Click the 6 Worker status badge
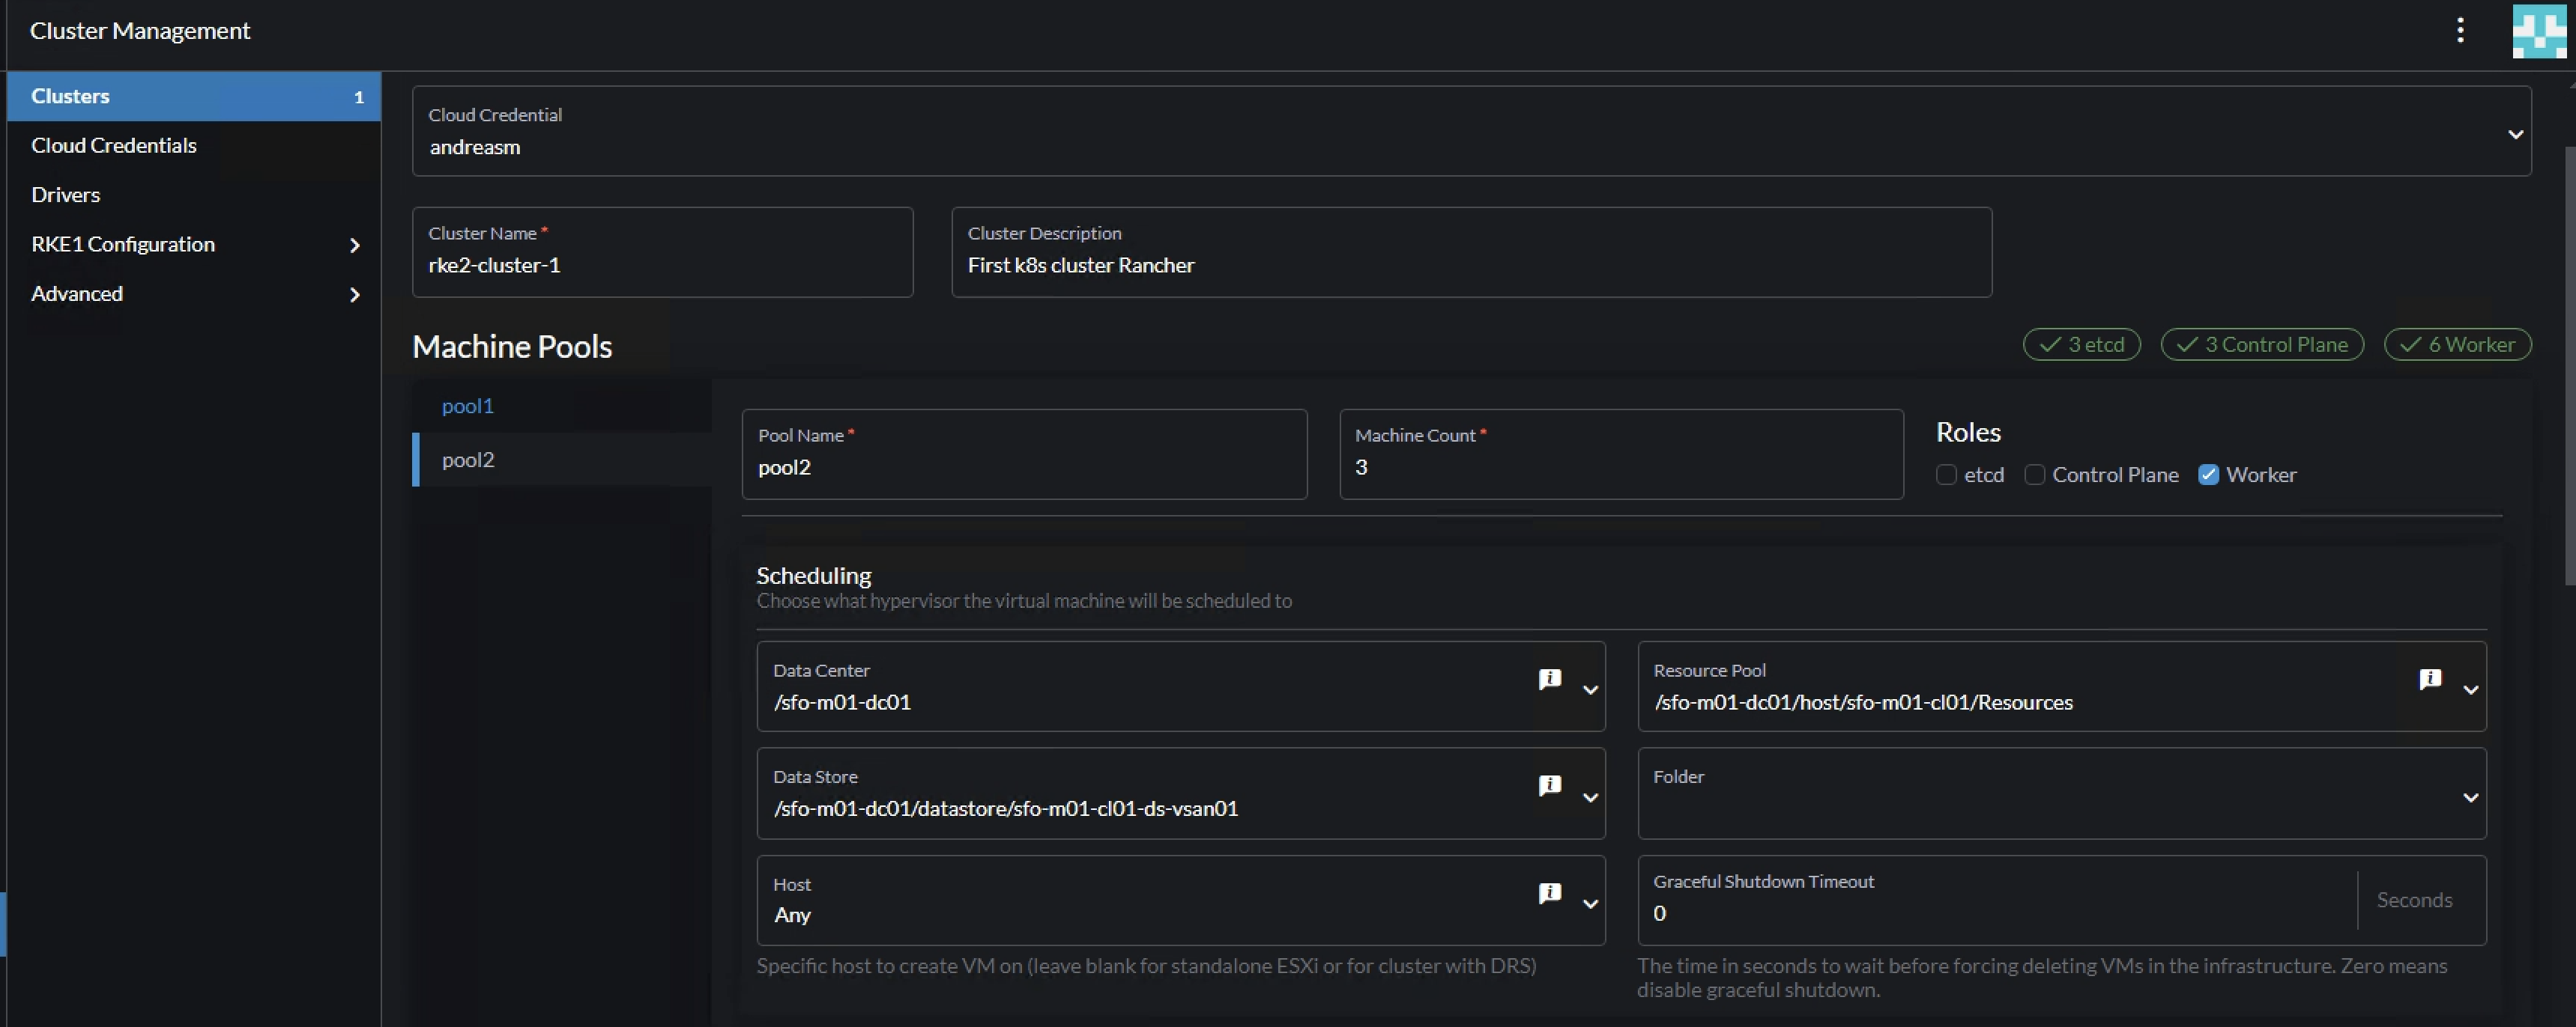The width and height of the screenshot is (2576, 1027). (2458, 344)
